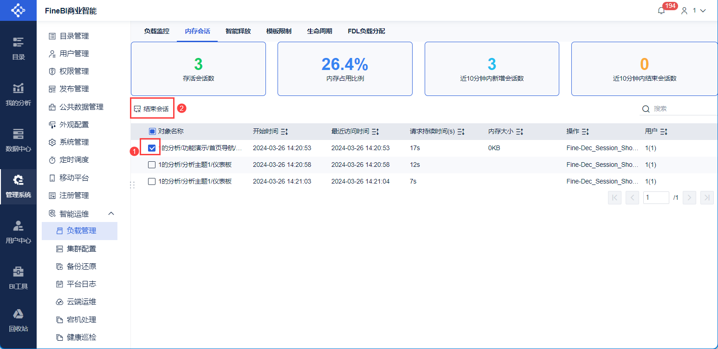The height and width of the screenshot is (349, 718).
Task: Check the 14:20:58 session row checkbox
Action: (152, 165)
